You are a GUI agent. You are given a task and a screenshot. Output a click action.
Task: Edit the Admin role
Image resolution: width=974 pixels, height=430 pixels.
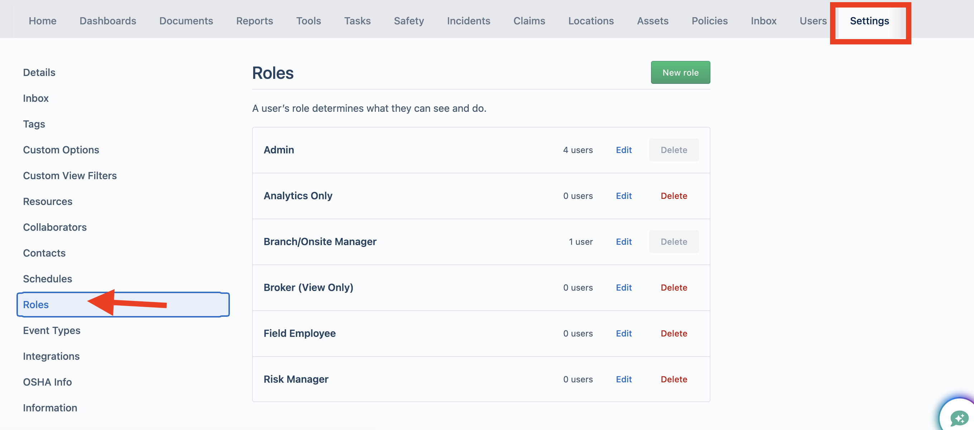(623, 150)
